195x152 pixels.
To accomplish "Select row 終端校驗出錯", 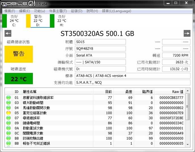I will click(95, 138).
